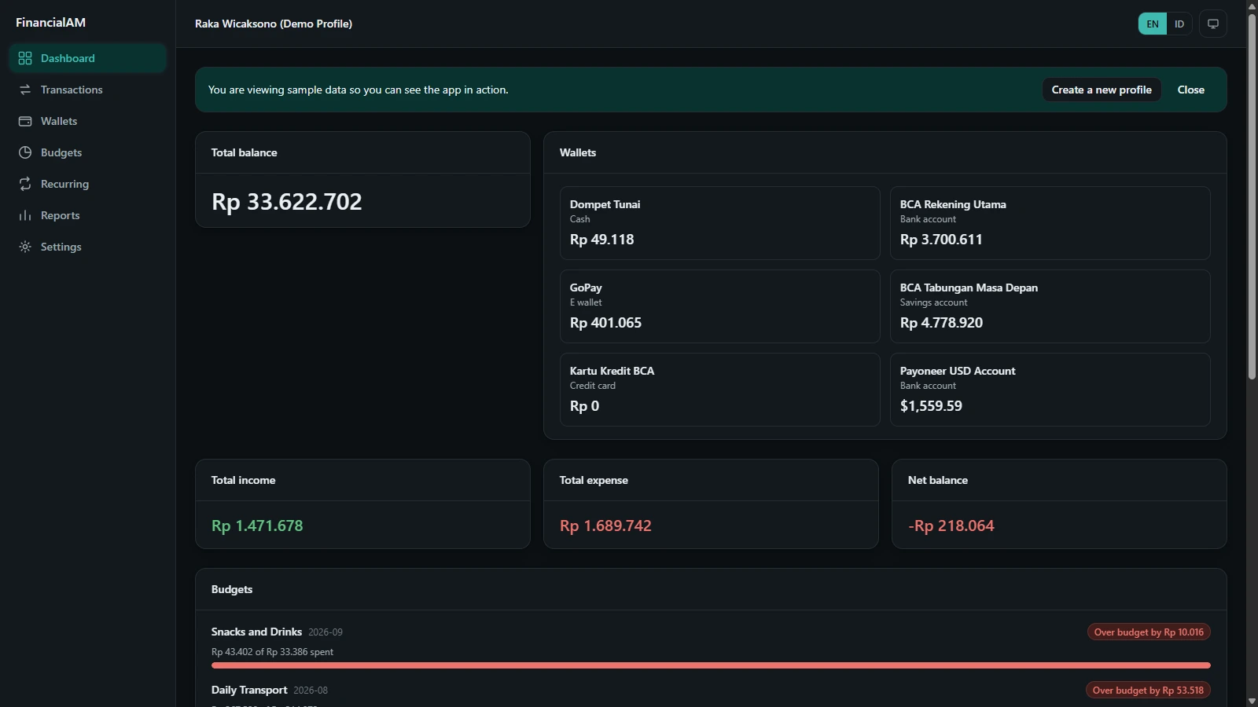Click the 'Daily Transport' budget name

tap(249, 690)
